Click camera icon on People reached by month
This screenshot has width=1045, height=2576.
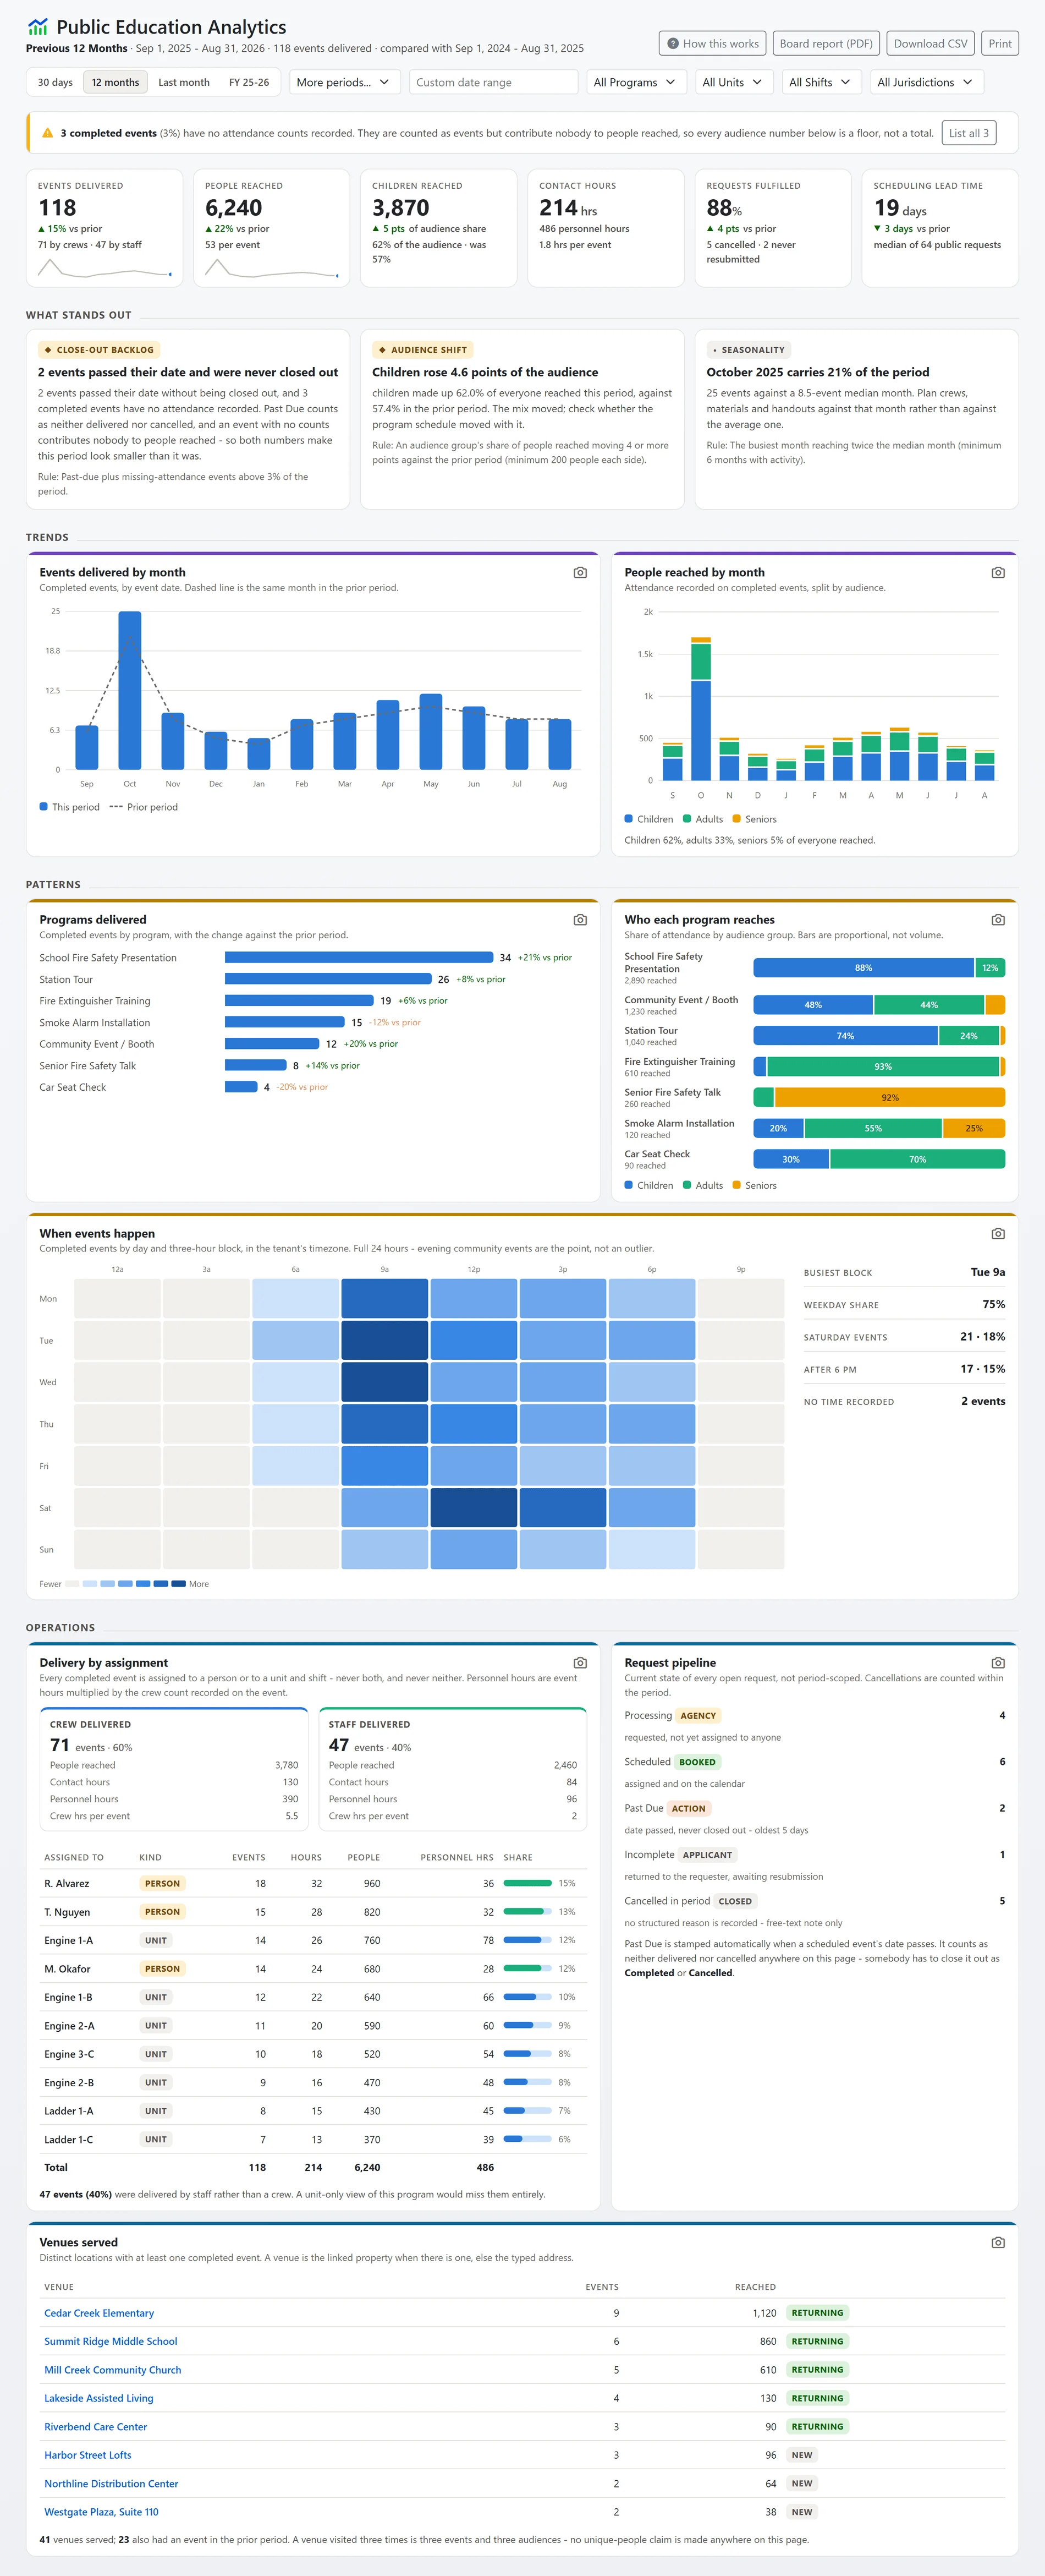point(998,573)
